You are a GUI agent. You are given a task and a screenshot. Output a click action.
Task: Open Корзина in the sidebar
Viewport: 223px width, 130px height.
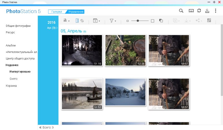[11, 86]
